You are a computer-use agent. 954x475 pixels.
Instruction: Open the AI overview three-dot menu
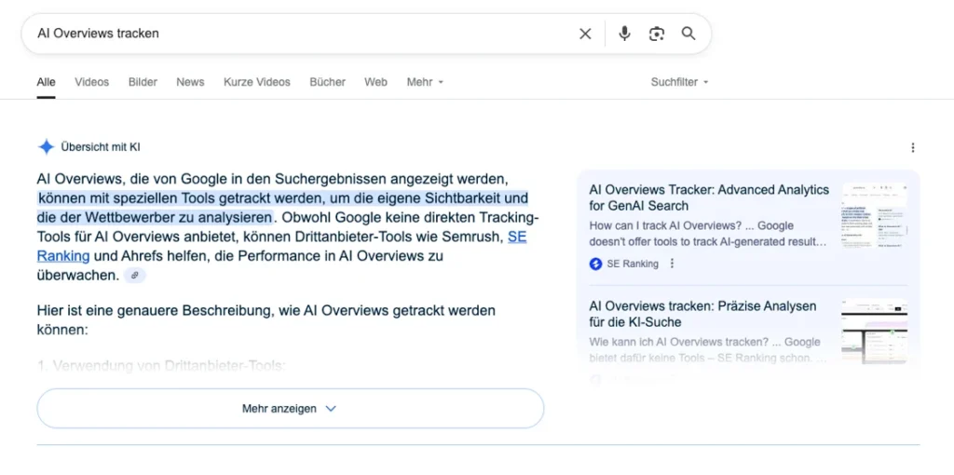[x=912, y=147]
